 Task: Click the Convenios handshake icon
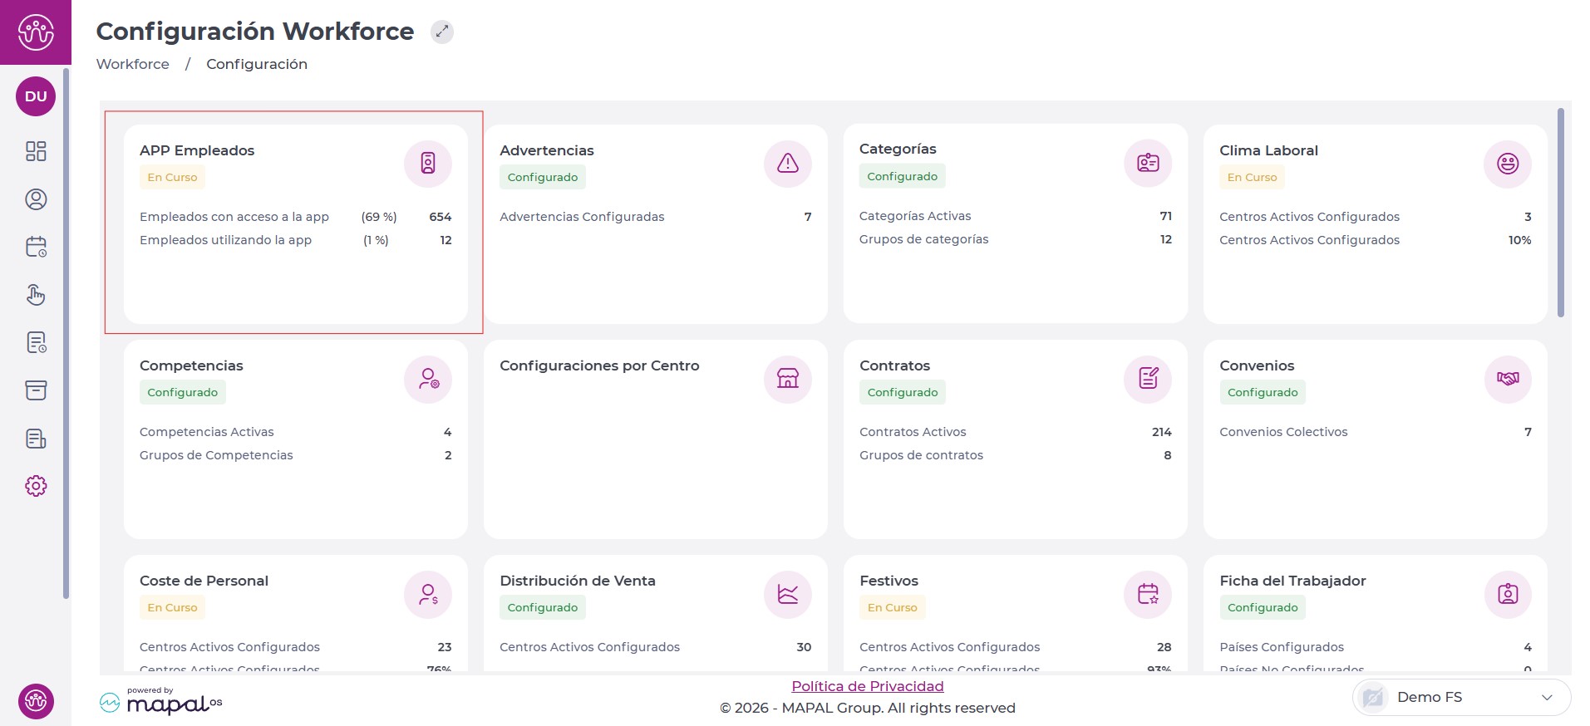click(x=1507, y=379)
